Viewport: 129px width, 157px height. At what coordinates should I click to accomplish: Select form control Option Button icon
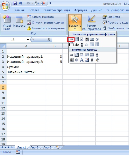(97, 39)
